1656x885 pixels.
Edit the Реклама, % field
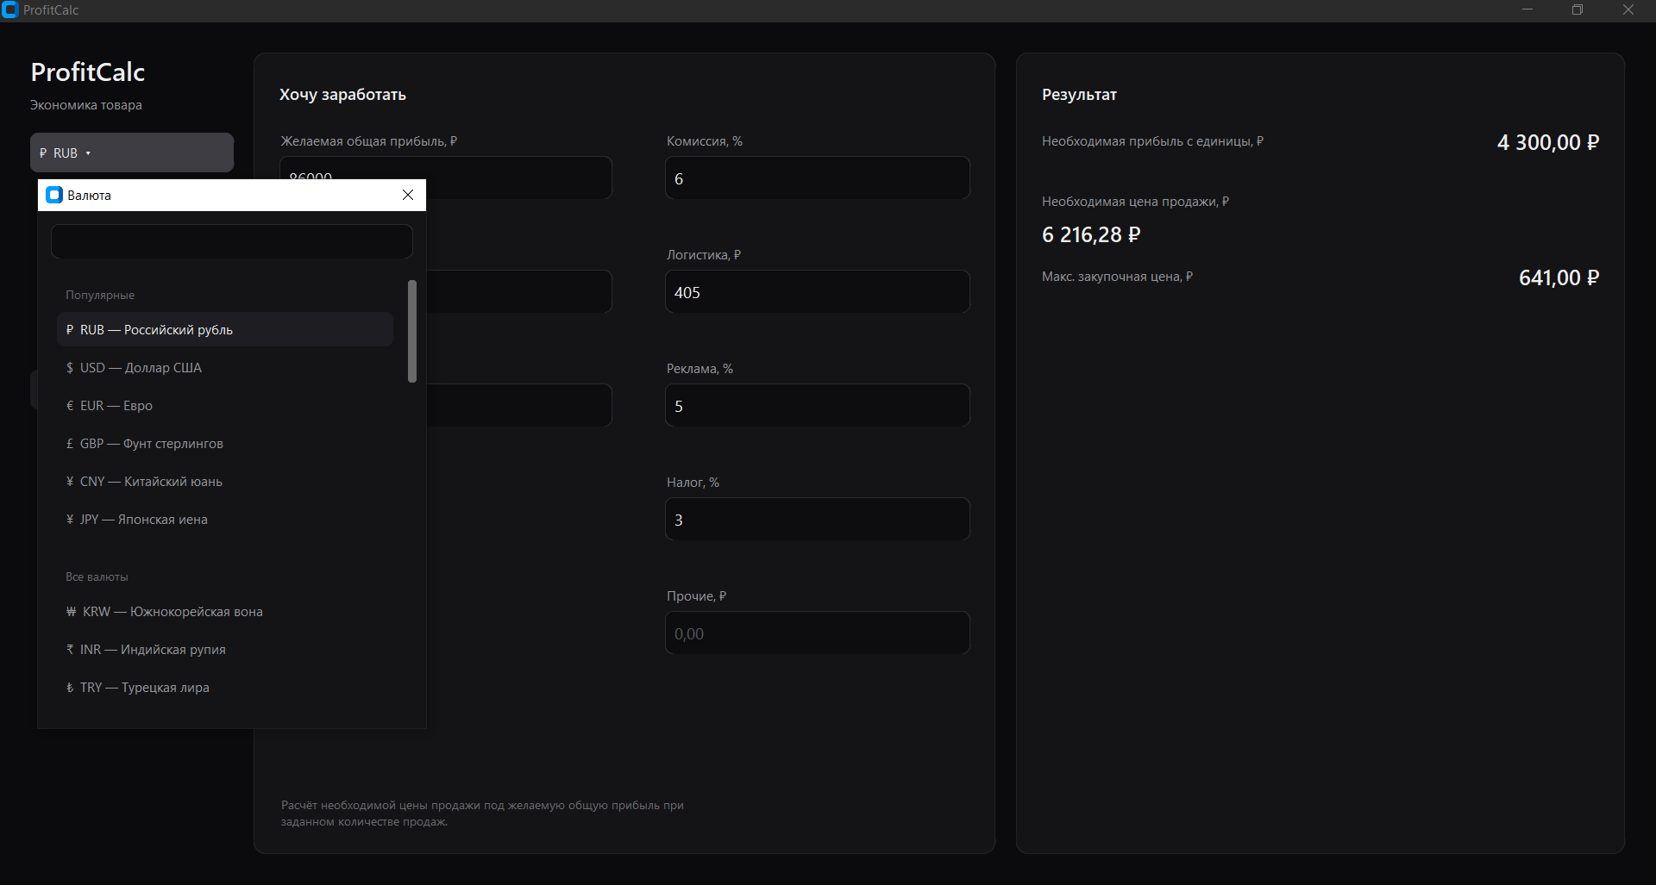(x=817, y=406)
